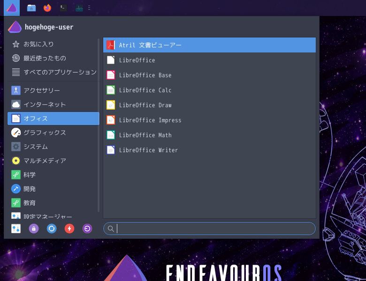The height and width of the screenshot is (281, 366).
Task: Open the system monitor panel icon
Action: pos(79,8)
